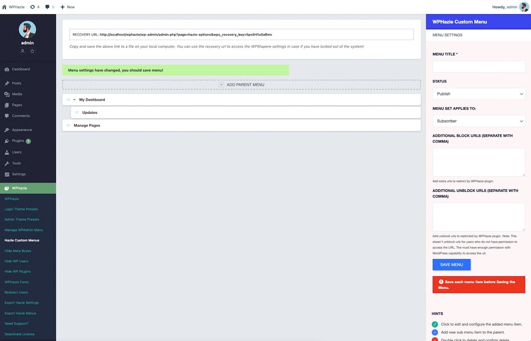Click the Tools wrench icon in sidebar
Viewport: 531px width, 341px height.
(7, 163)
